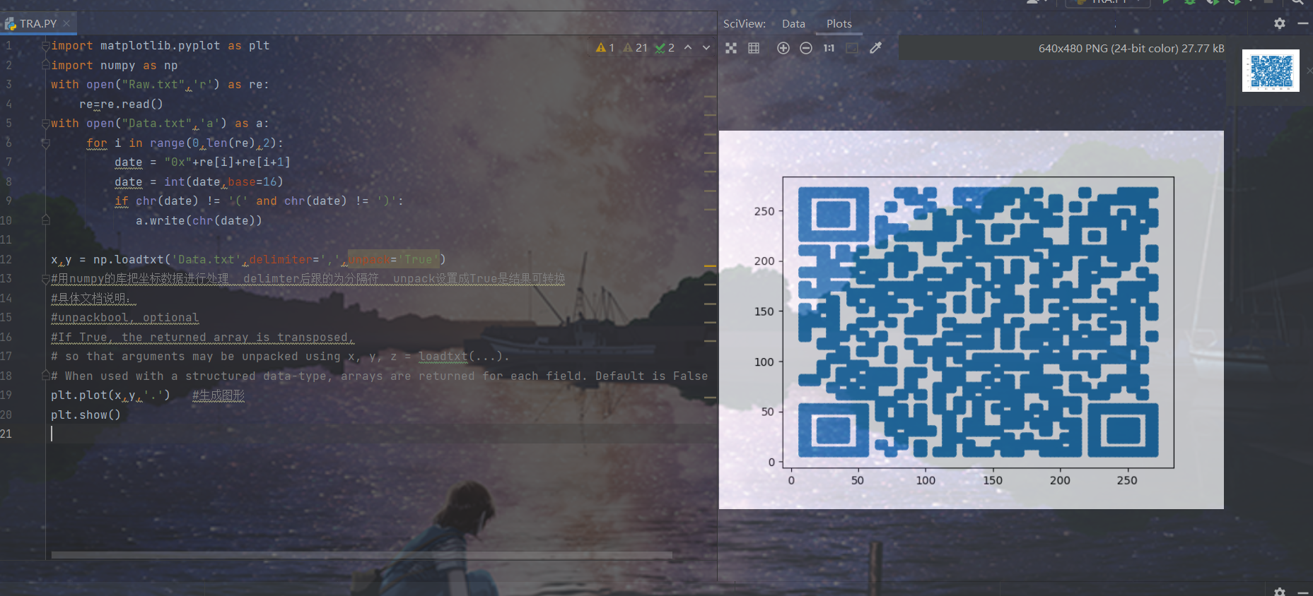Click the plt.plot(x,y,'.') statement

coord(110,395)
